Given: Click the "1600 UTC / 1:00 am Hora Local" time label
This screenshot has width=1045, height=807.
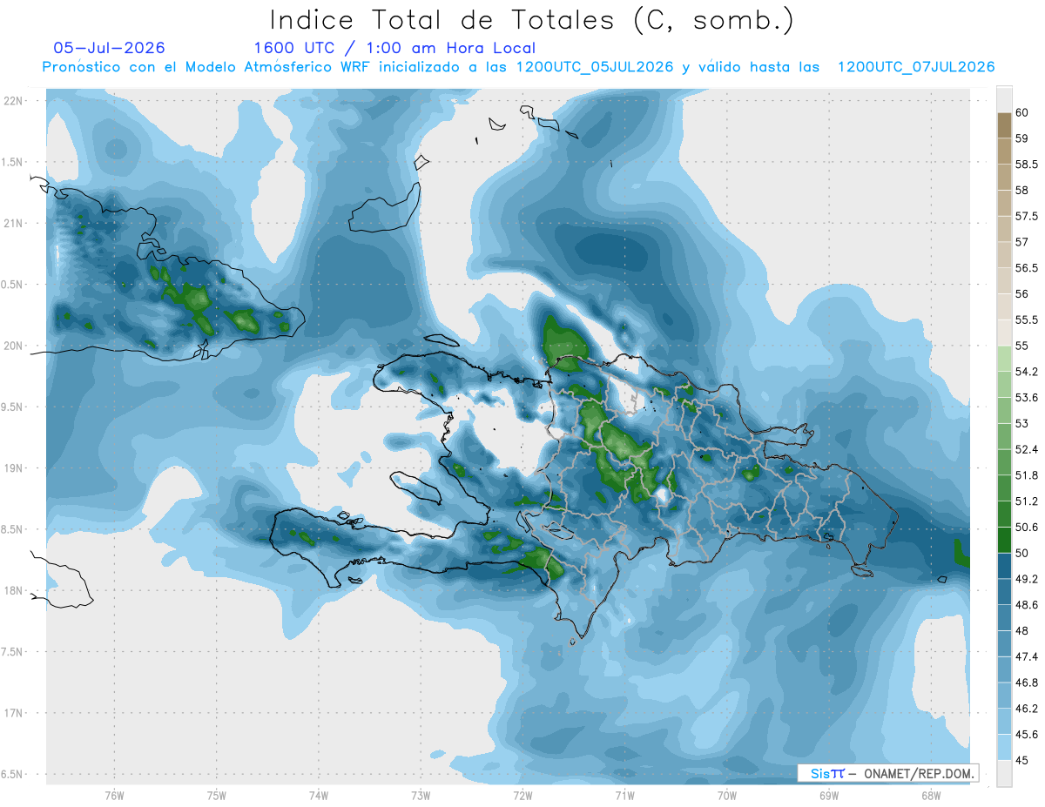Looking at the screenshot, I should 394,48.
